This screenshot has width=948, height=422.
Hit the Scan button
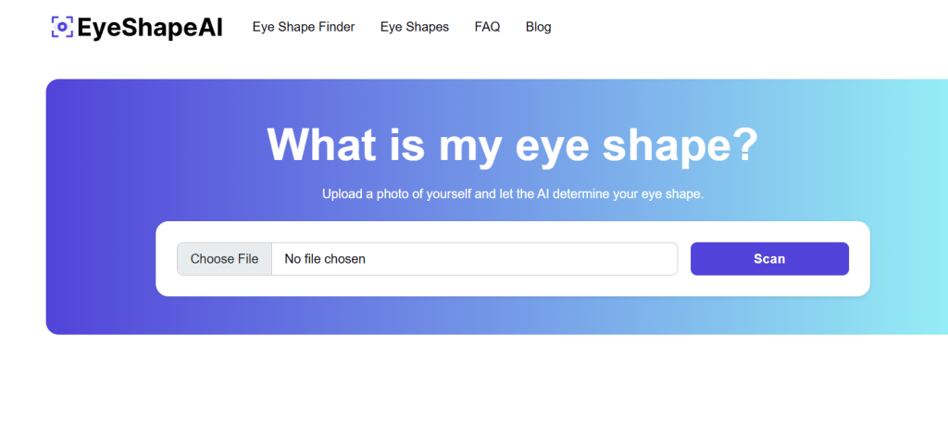point(769,259)
